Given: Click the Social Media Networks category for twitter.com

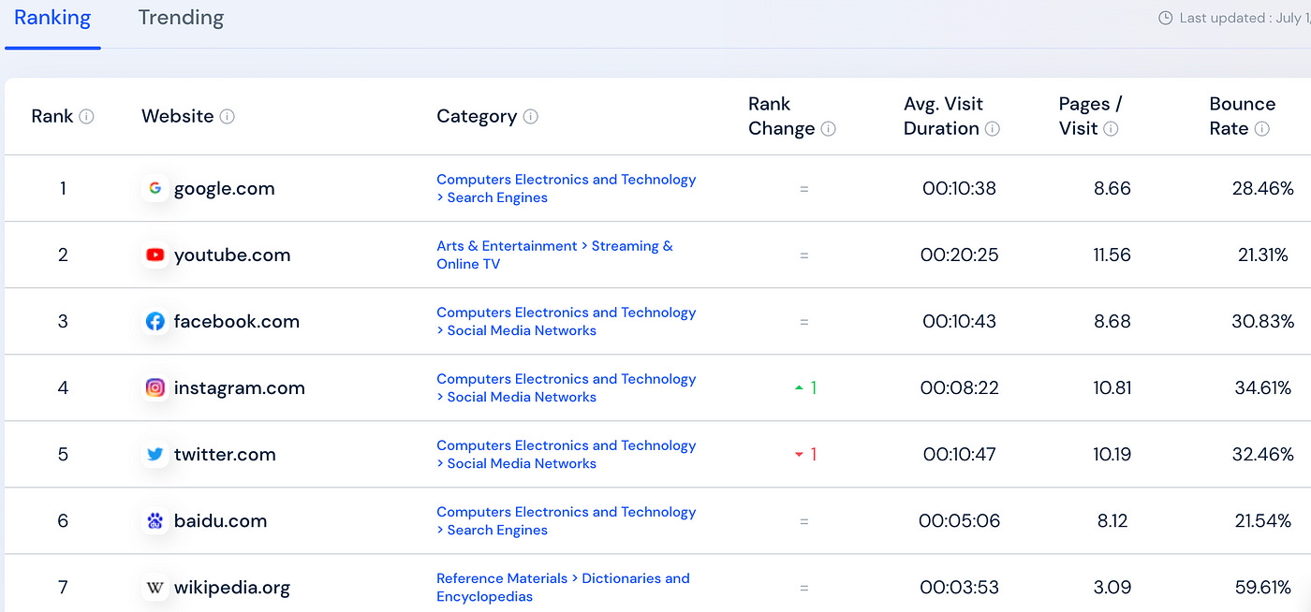Looking at the screenshot, I should pyautogui.click(x=567, y=454).
